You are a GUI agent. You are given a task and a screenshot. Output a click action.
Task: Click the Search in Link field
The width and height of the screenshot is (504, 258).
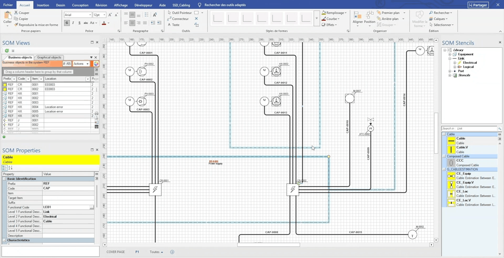click(x=469, y=128)
